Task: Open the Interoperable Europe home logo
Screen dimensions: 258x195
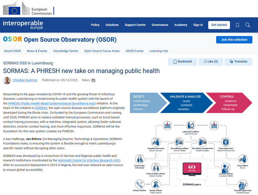Action: point(23,25)
